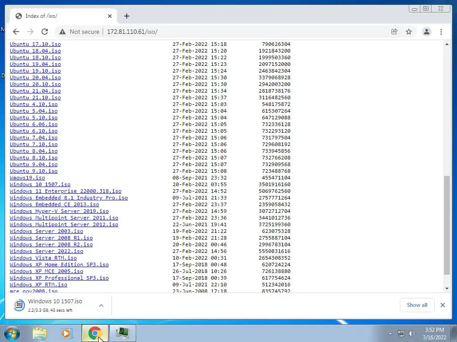The image size is (457, 342).
Task: Download Ubuntu 5.04.iso
Action: tap(33, 111)
